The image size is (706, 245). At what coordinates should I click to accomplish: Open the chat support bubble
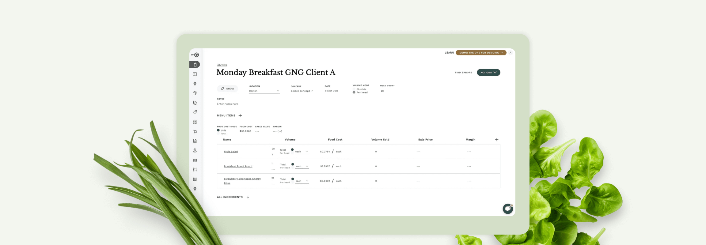click(508, 209)
